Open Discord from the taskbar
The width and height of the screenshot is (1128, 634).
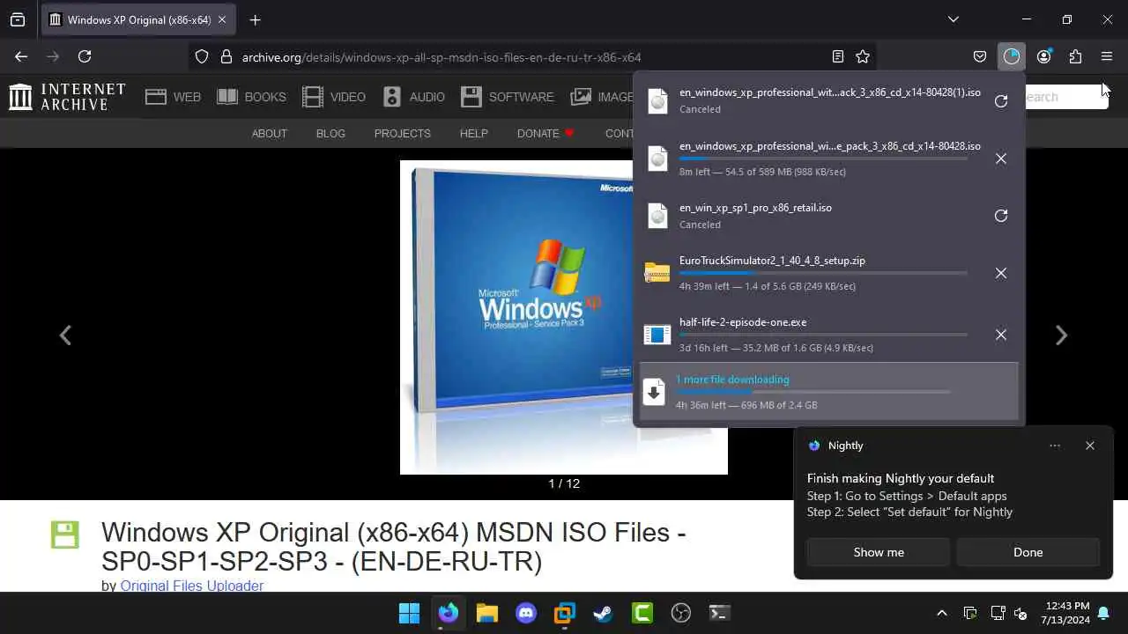[x=526, y=613]
